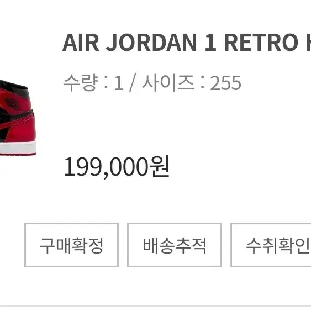This screenshot has width=311, height=311.
Task: Click the 원 currency character after the price
Action: (x=160, y=166)
